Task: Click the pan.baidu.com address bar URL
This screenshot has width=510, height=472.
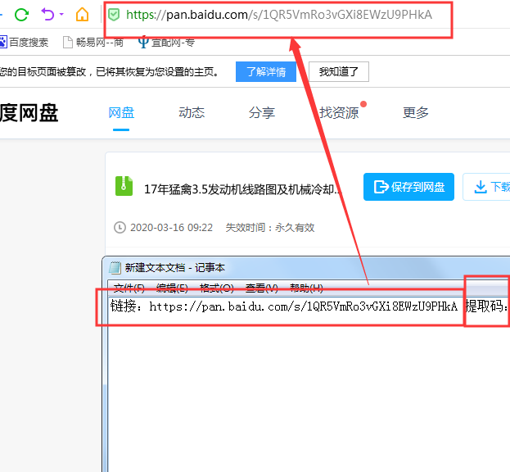Action: click(x=279, y=15)
